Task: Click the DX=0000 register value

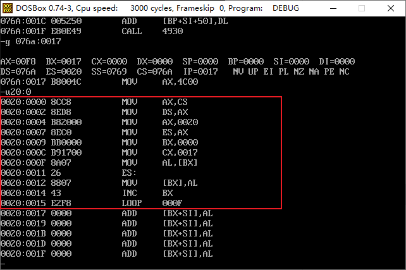Action: (x=155, y=61)
